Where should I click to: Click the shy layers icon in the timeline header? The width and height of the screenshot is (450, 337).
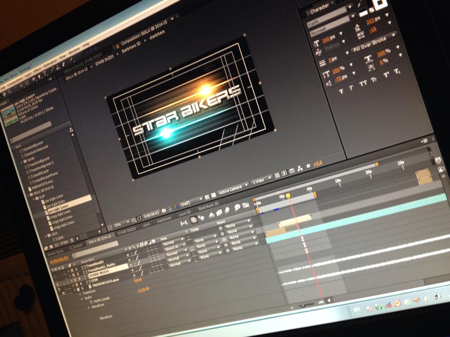point(211,215)
